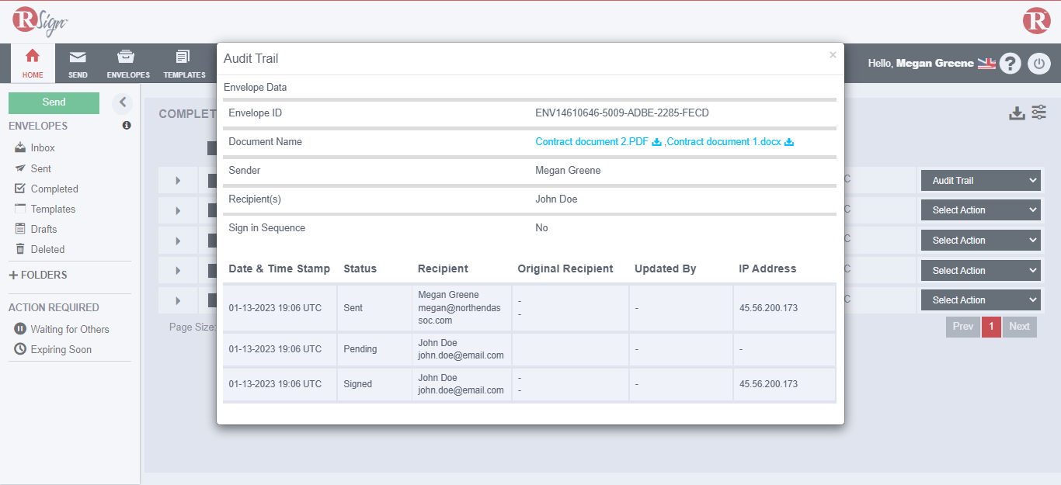Viewport: 1061px width, 485px height.
Task: Close the Audit Trail dialog
Action: (x=833, y=55)
